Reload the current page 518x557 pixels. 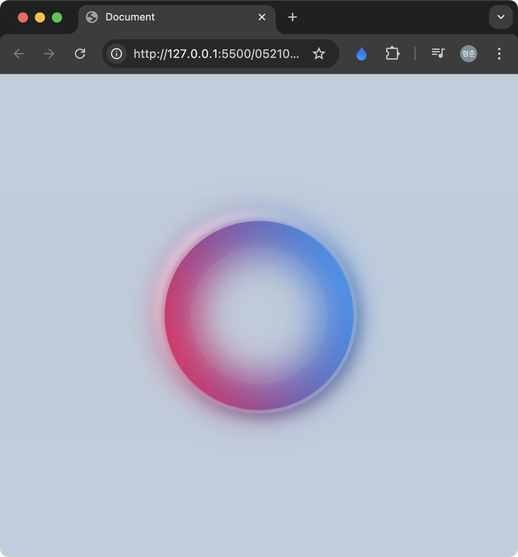(80, 54)
